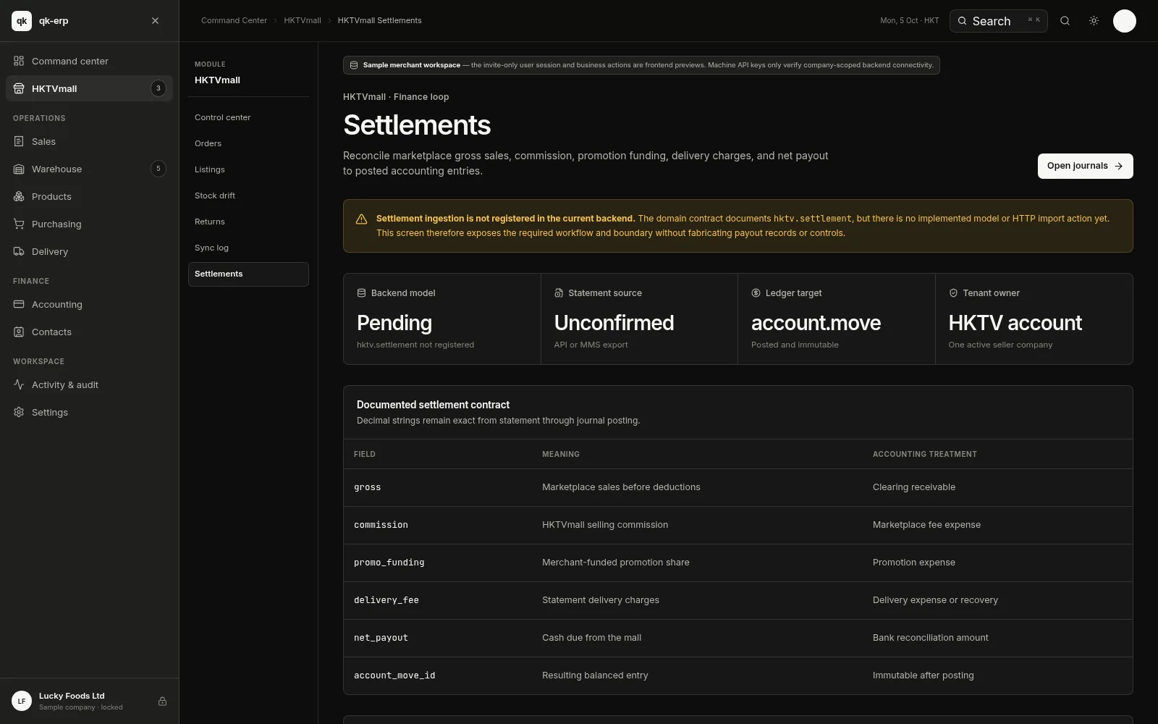This screenshot has width=1158, height=724.
Task: Click the Sales icon in sidebar
Action: tap(19, 141)
